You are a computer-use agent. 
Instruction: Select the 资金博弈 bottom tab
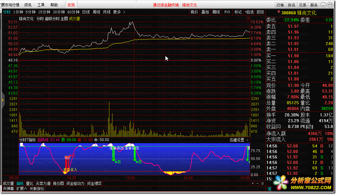[x=94, y=183]
